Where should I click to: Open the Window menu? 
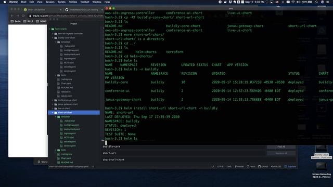point(97,2)
